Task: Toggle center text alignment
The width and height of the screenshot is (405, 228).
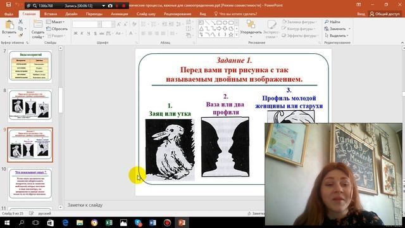Action: click(150, 33)
